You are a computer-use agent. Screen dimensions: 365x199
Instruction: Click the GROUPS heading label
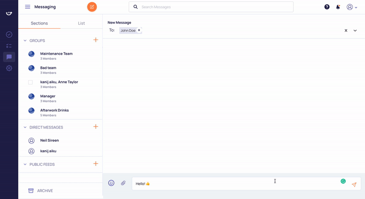pyautogui.click(x=37, y=41)
